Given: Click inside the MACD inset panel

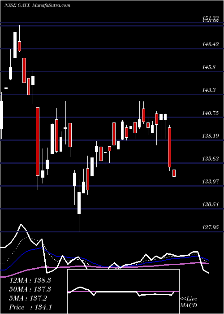Looking at the screenshot, I should coord(124,292).
